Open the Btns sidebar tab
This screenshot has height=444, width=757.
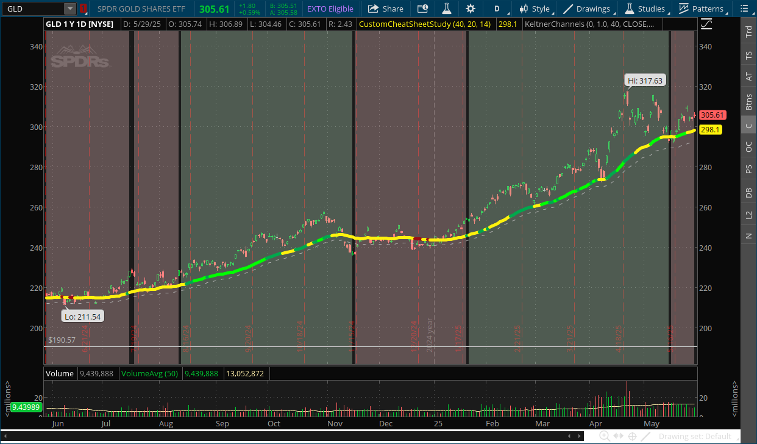point(748,101)
